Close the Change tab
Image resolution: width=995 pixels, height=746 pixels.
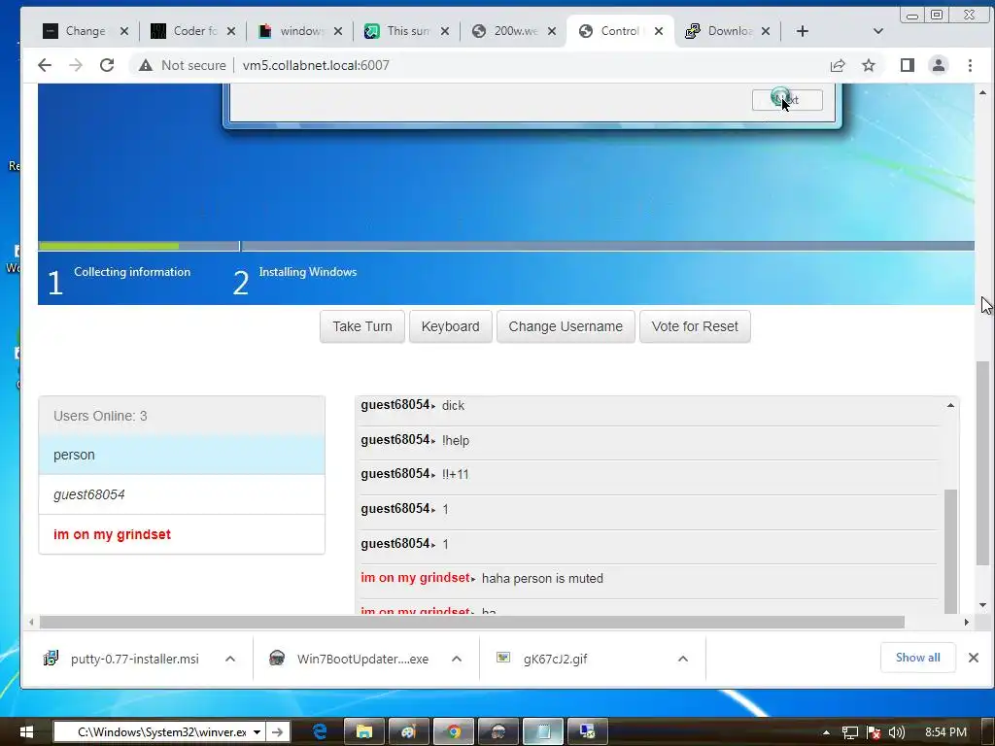[124, 31]
